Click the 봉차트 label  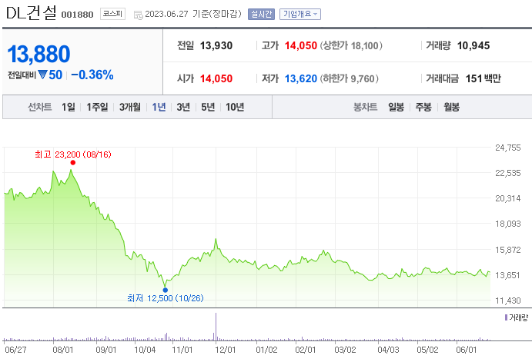(x=366, y=107)
